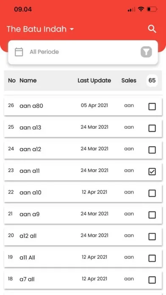Viewport: 166px width, 295px height.
Task: Select the a7 all list row
Action: [83, 280]
